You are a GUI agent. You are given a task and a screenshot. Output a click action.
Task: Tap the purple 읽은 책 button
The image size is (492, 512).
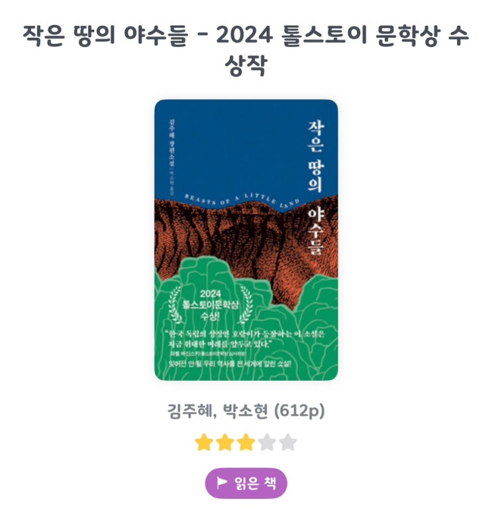[x=246, y=483]
